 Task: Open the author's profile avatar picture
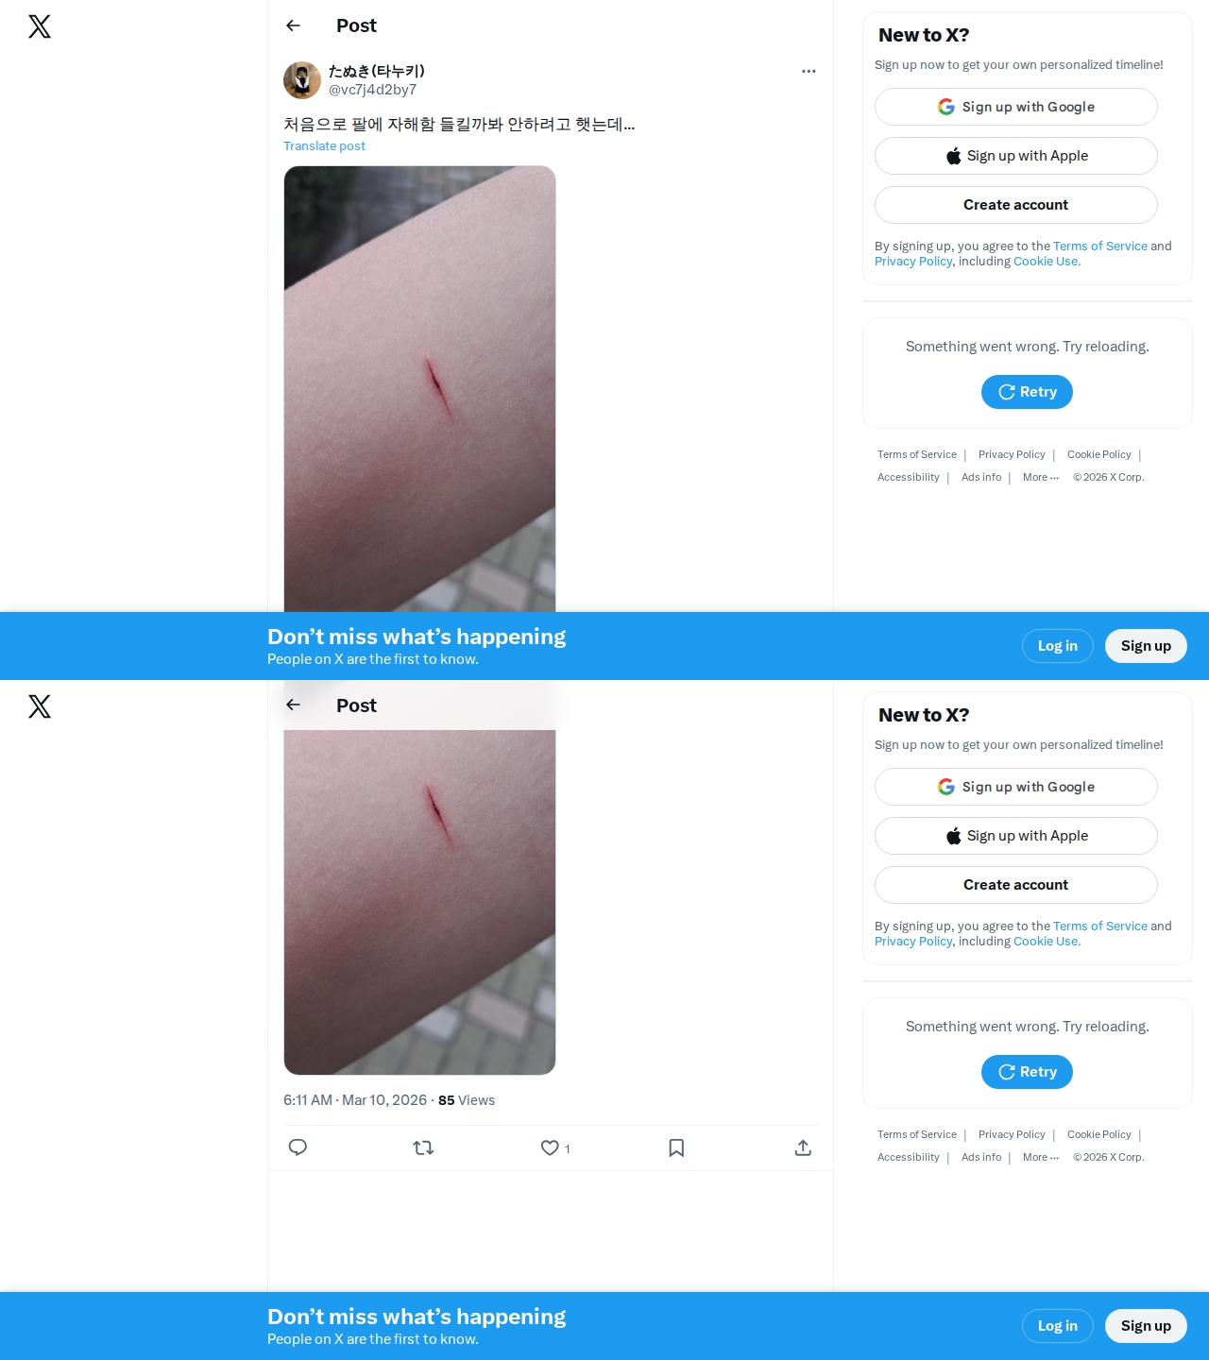pos(302,80)
